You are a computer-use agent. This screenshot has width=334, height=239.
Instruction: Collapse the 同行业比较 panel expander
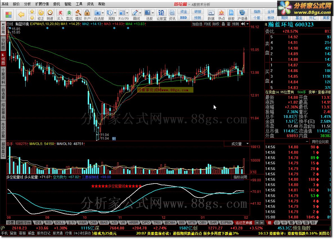[x=307, y=142]
